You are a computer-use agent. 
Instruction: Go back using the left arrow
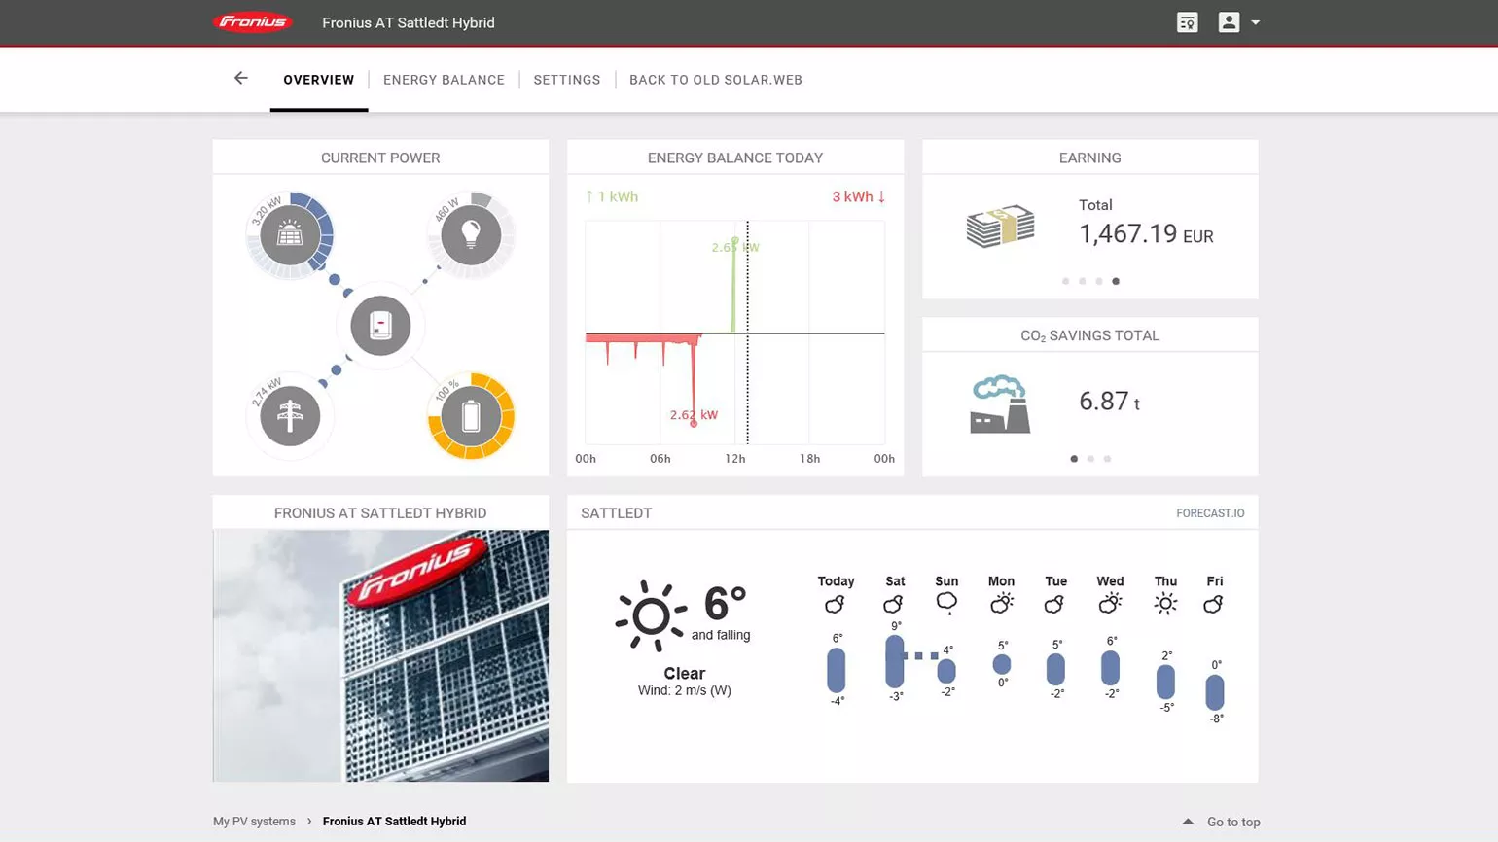click(241, 78)
